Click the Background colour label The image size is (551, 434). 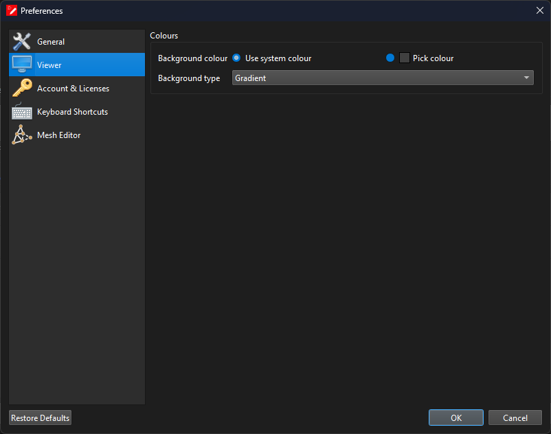[192, 58]
